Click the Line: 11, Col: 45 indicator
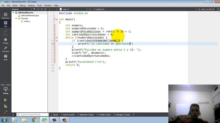 pyautogui.click(x=208, y=9)
